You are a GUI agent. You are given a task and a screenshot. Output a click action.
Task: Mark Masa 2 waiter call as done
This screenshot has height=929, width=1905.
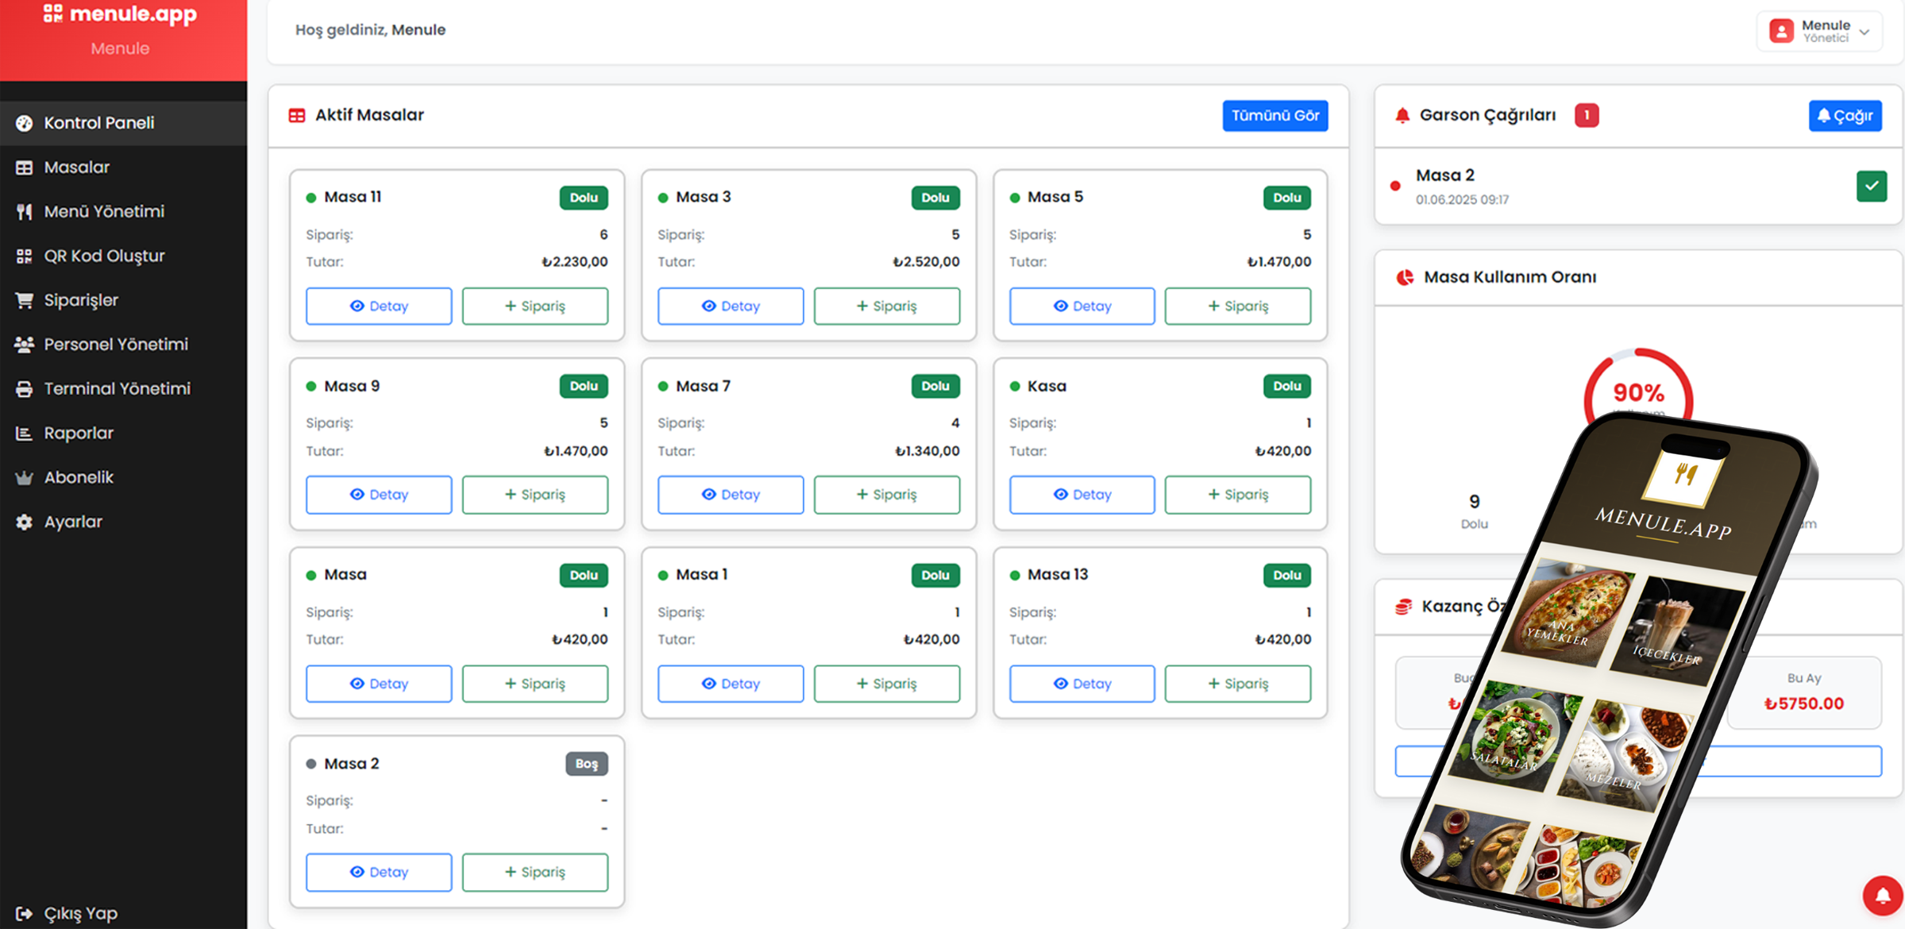click(1871, 186)
